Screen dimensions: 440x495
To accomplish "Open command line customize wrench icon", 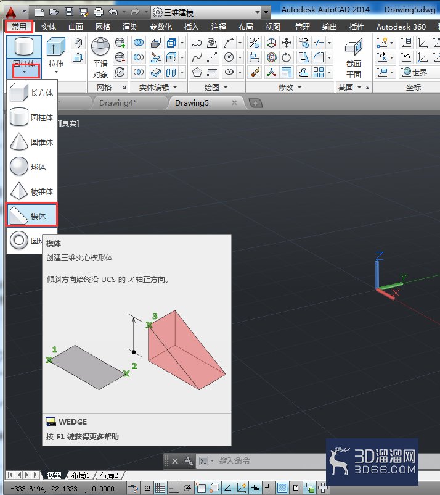I will tap(189, 461).
